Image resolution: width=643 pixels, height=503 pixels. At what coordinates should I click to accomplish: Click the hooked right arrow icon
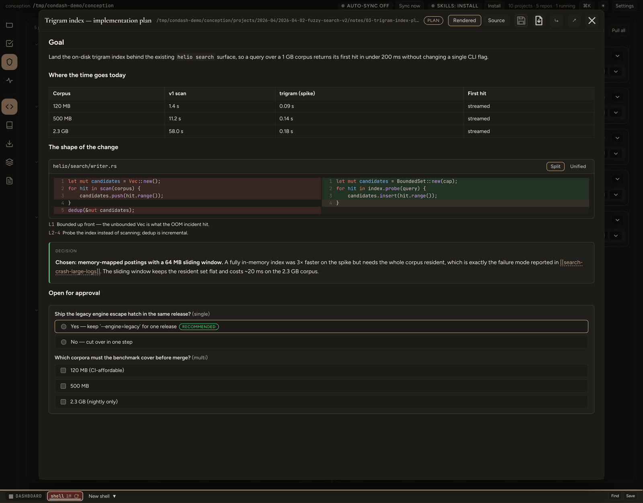point(557,21)
